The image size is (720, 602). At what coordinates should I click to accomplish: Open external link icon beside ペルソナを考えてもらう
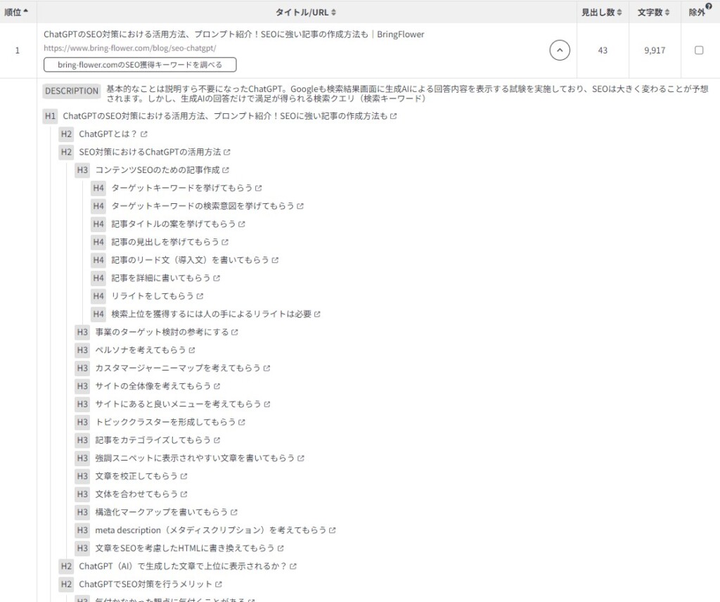pos(192,350)
